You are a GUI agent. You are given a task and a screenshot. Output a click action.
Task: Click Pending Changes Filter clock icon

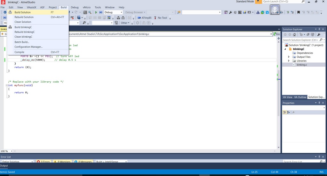[301, 34]
